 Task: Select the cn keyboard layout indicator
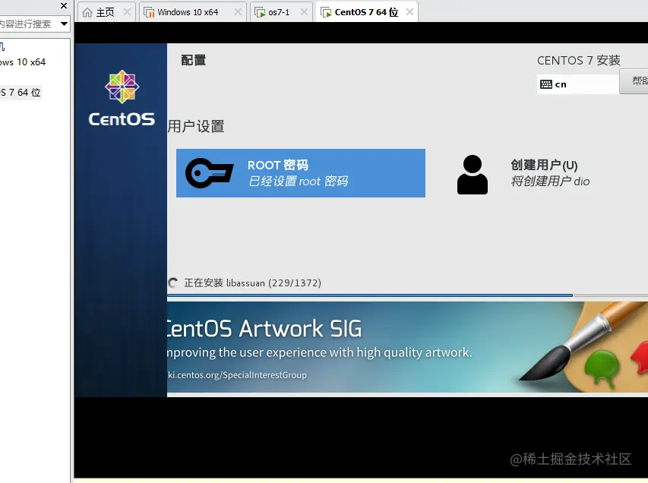[x=578, y=84]
